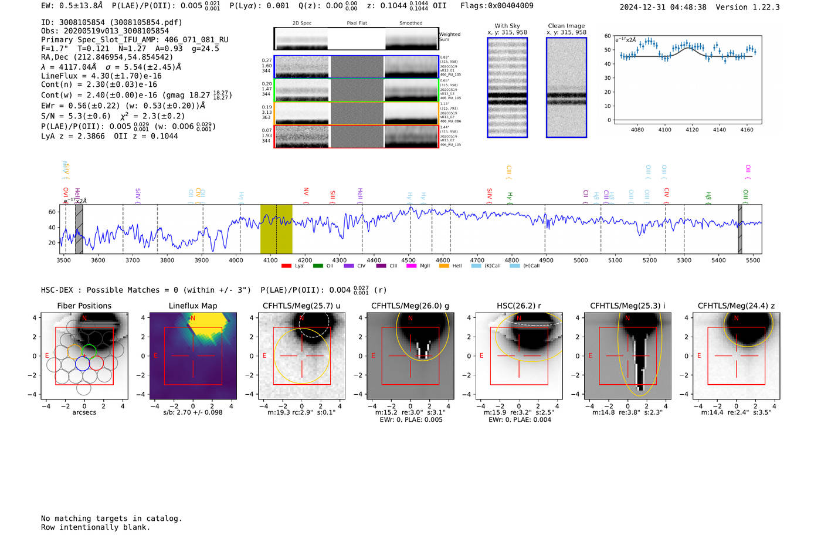Screen dimensions: 821x559
Task: Click the orange fiber circle in Fiber Positions
Action: (74, 351)
